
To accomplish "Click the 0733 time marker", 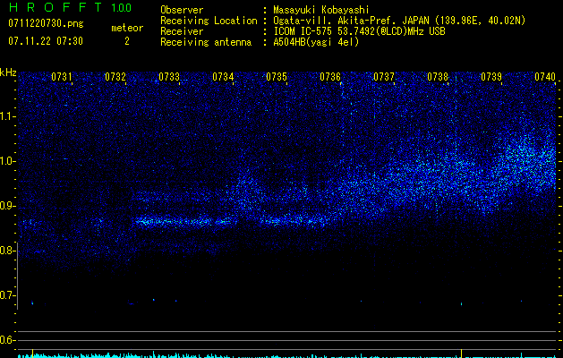I will pos(169,76).
